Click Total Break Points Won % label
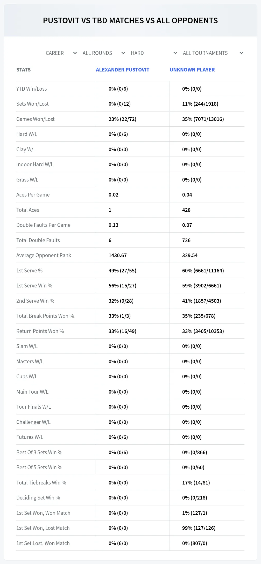 coord(45,316)
